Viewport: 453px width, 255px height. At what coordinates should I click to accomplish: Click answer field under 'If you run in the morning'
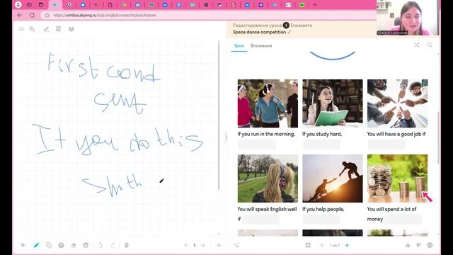pyautogui.click(x=256, y=144)
